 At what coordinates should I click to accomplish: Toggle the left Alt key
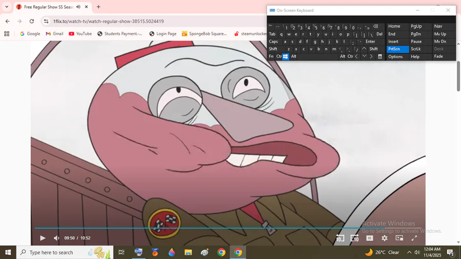(294, 56)
